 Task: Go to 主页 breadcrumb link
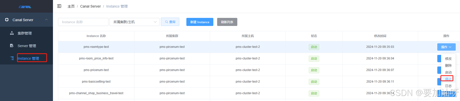[x=71, y=6]
